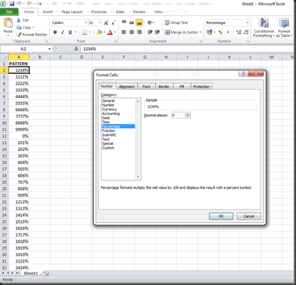The image size is (296, 285).
Task: Switch to Insert ribbon tab
Action: coord(48,12)
